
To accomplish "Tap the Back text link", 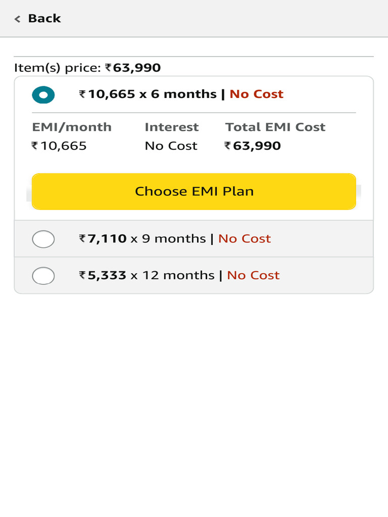I will tap(44, 19).
